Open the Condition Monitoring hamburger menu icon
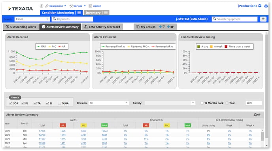This screenshot has height=151, width=272. click(x=79, y=13)
